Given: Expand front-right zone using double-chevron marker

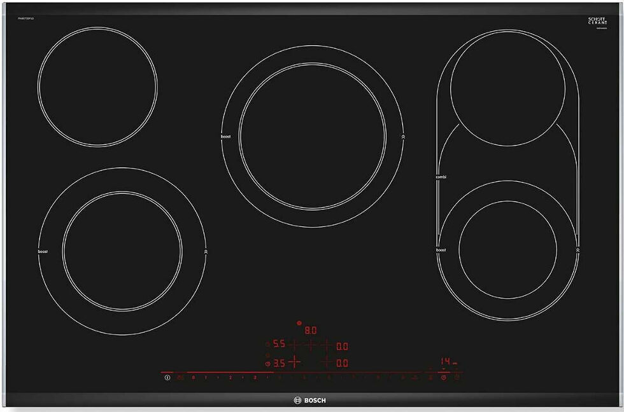Looking at the screenshot, I should point(577,251).
